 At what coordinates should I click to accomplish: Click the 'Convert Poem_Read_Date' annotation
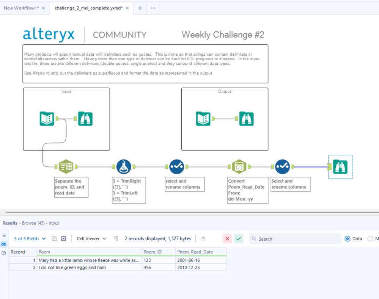pos(248,190)
